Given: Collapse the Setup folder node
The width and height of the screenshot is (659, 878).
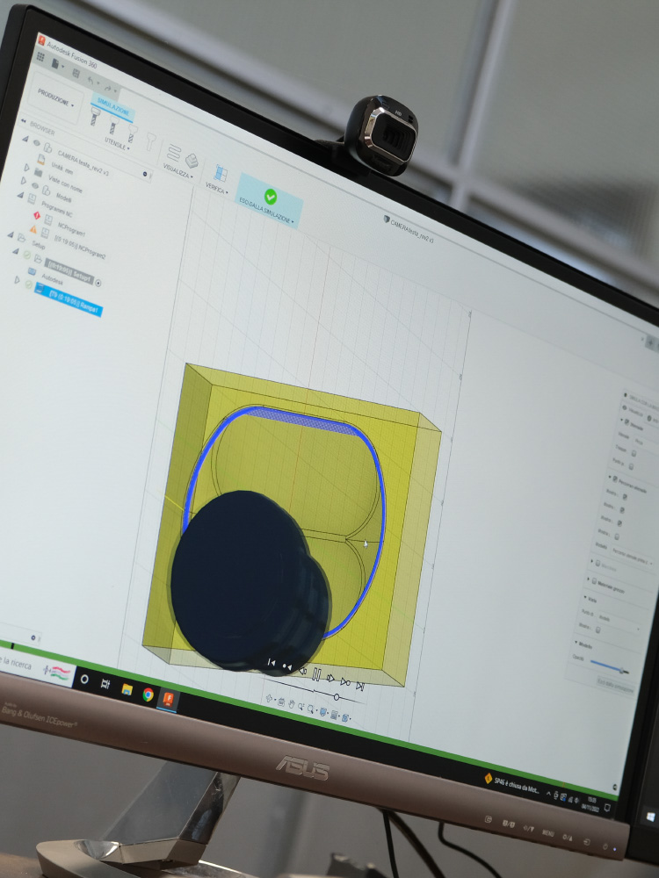Looking at the screenshot, I should (x=11, y=235).
